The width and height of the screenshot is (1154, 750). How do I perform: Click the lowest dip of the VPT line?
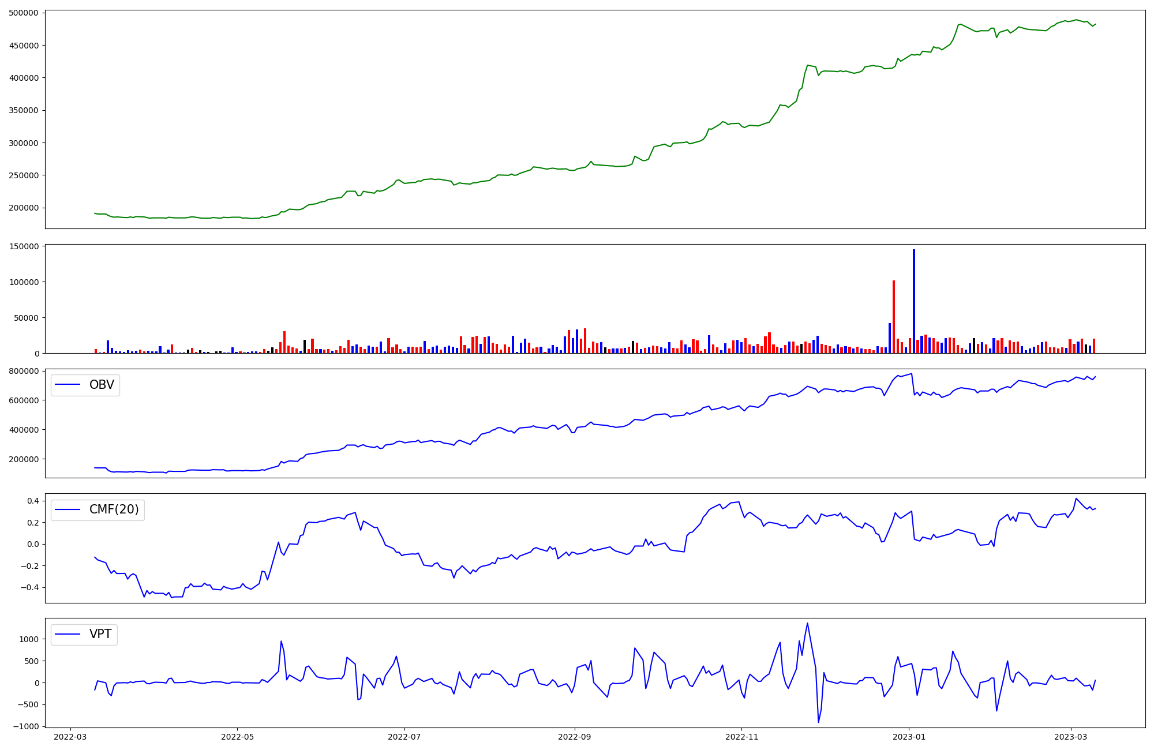[x=818, y=722]
